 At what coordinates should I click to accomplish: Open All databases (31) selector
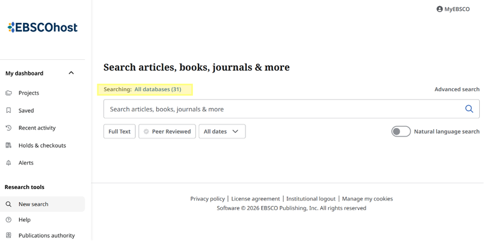click(x=158, y=89)
